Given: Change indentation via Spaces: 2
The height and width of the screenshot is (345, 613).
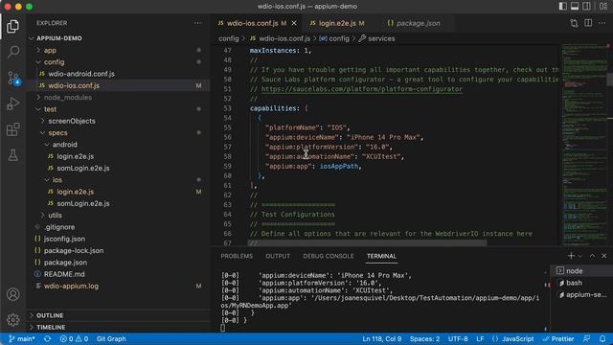Looking at the screenshot, I should pyautogui.click(x=424, y=338).
